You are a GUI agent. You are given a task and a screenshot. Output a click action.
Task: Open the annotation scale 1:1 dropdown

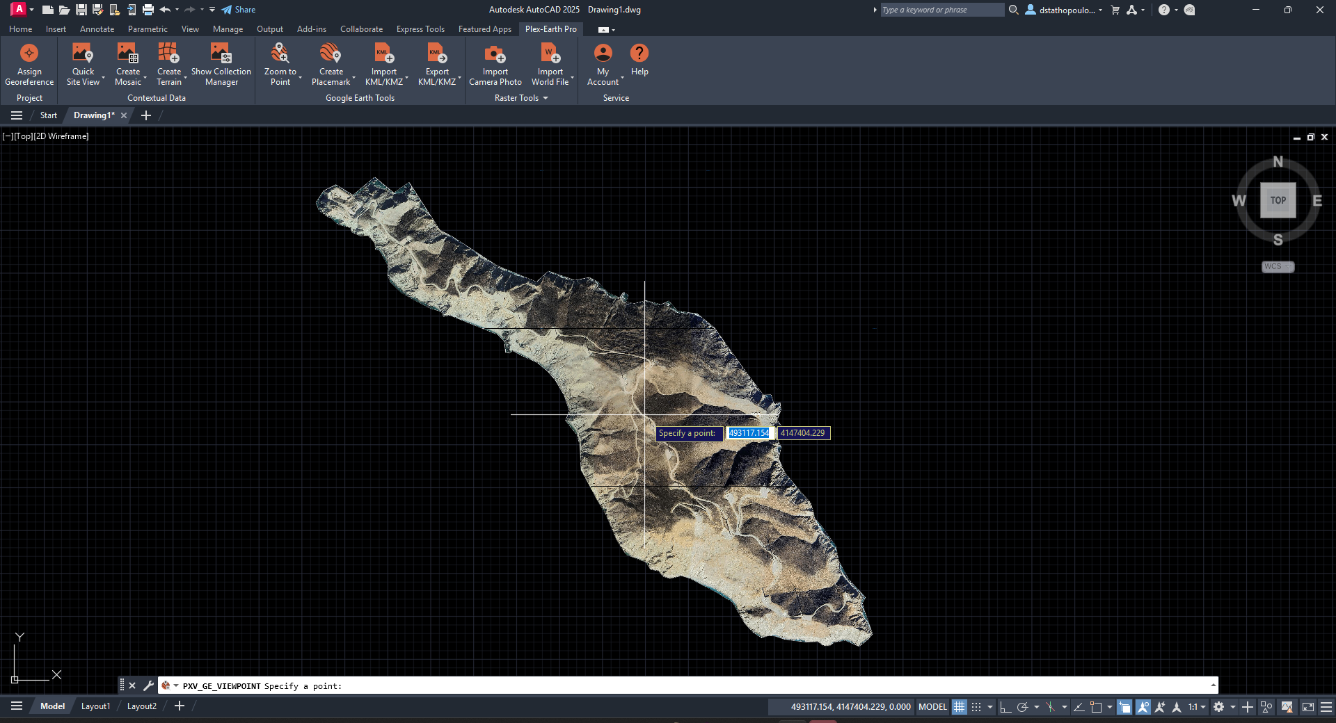click(1197, 707)
